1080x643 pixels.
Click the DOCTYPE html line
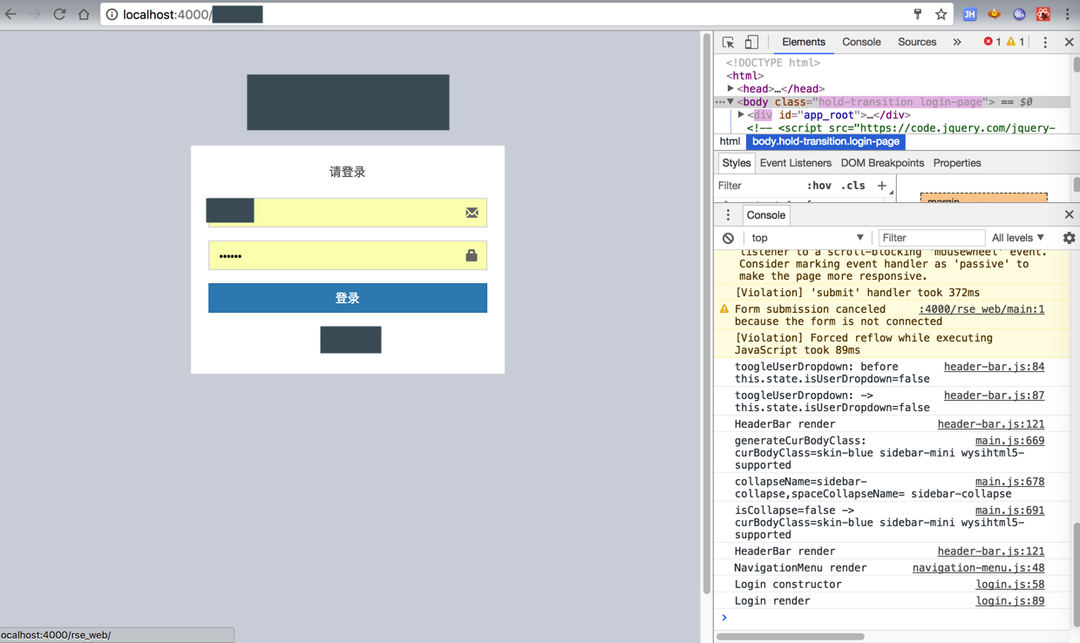click(773, 63)
